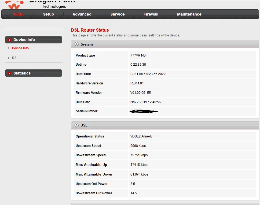Click the chevron icon on Statistics header

[x=10, y=73]
